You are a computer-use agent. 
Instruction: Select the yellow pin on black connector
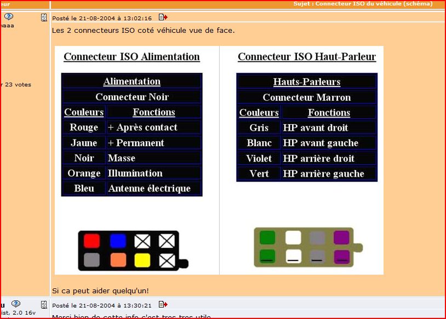(143, 259)
